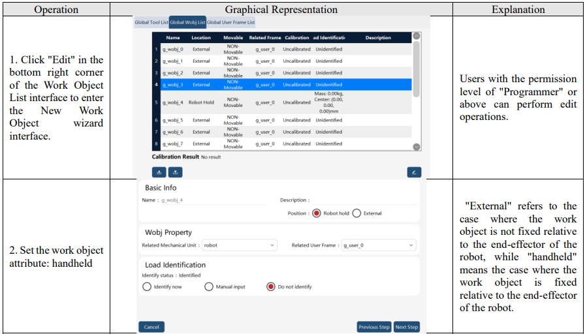This screenshot has width=585, height=334.
Task: Select the g_wobj_4 row
Action: (283, 102)
